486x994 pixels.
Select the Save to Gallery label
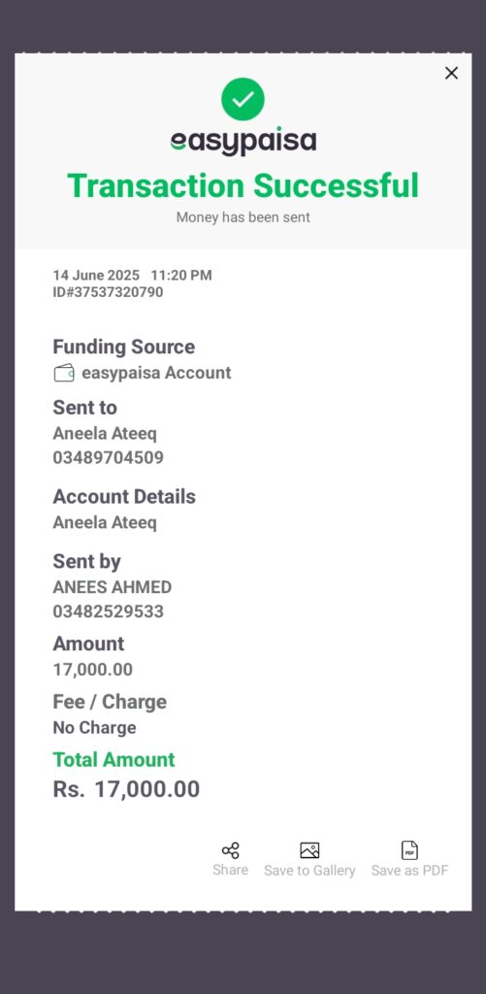(309, 871)
